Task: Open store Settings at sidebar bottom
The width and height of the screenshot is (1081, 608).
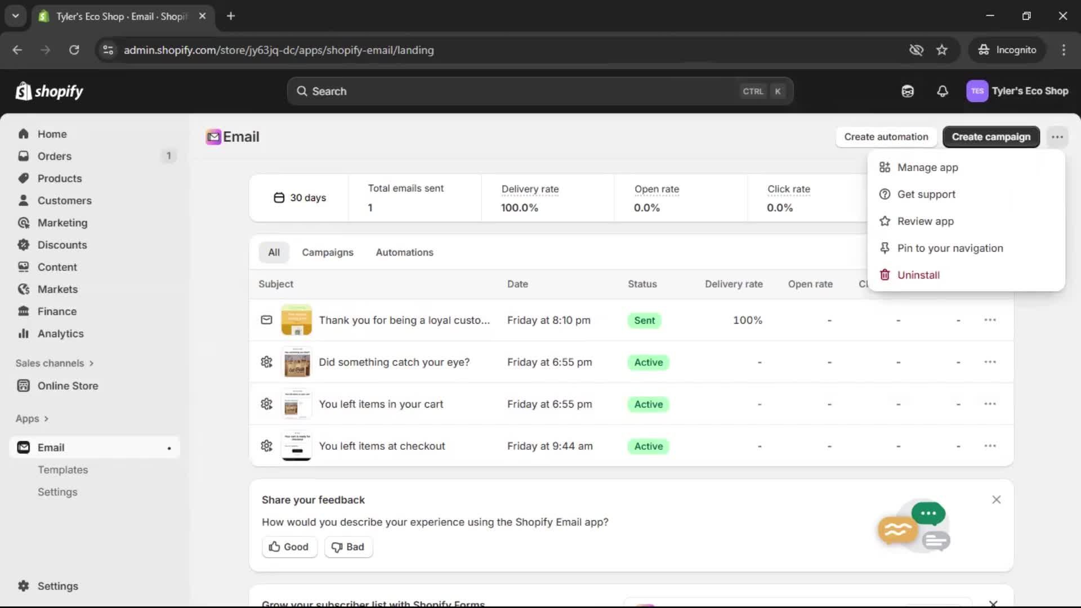Action: [x=57, y=586]
